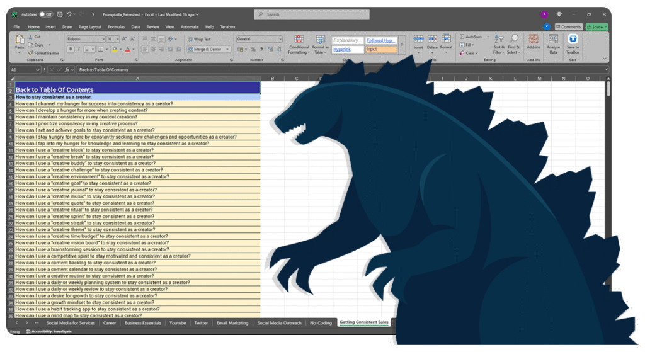Click the Accessibility: Investigate status item
645x352 pixels.
49,331
